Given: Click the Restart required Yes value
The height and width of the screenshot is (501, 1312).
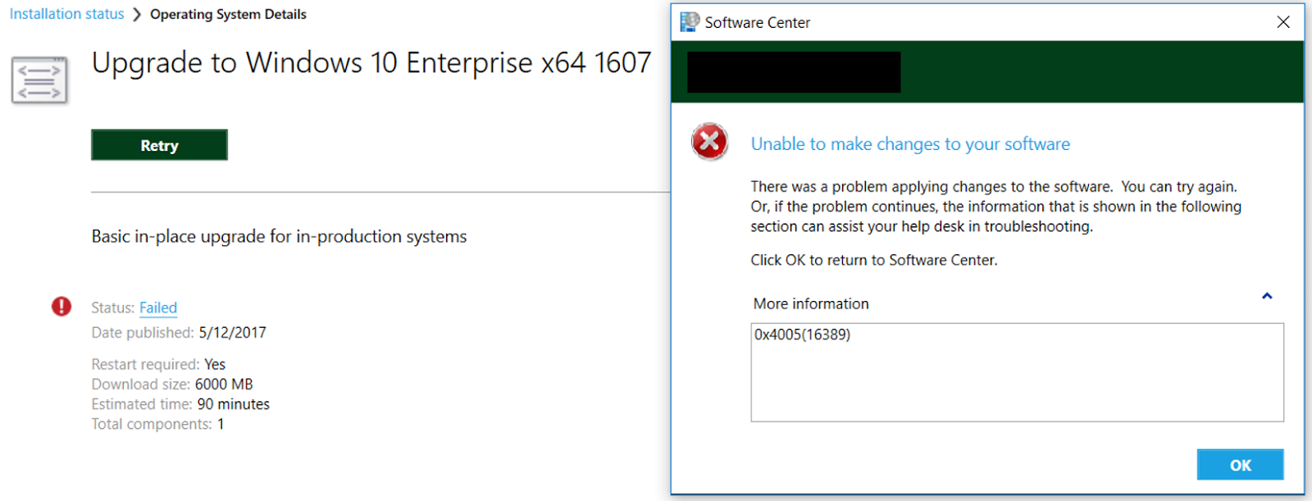Looking at the screenshot, I should (x=215, y=364).
